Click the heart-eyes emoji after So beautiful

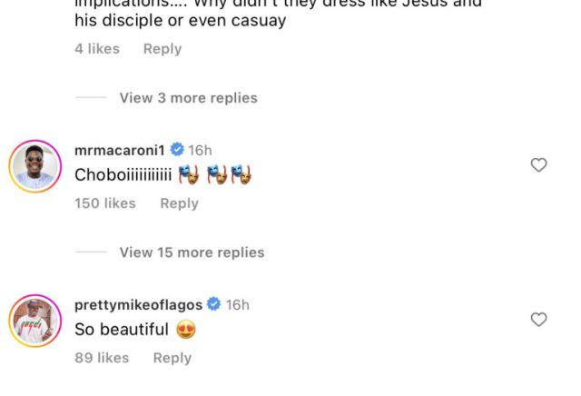[x=186, y=330]
